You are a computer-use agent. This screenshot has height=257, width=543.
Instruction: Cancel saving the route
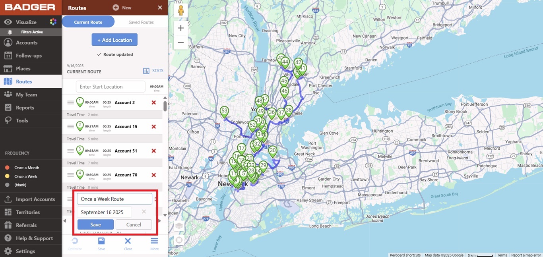134,224
